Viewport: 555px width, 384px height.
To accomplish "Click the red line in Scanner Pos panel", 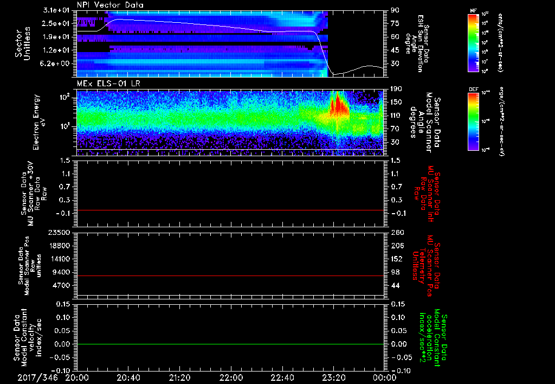I will coord(230,276).
